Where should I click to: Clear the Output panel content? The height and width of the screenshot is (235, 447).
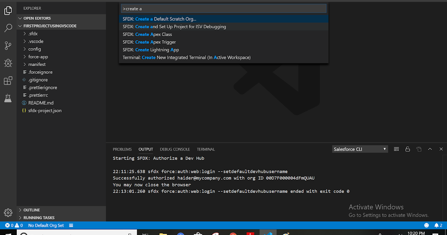396,149
